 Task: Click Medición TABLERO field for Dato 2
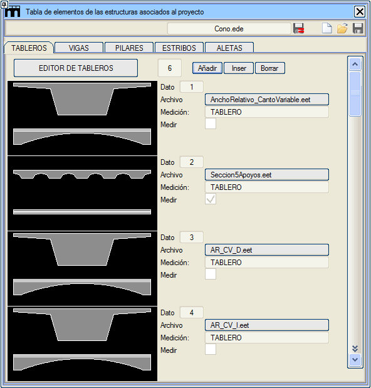click(267, 187)
